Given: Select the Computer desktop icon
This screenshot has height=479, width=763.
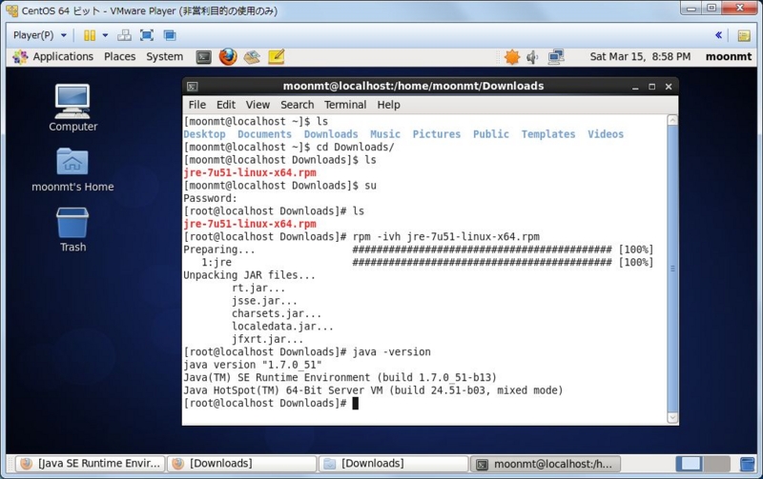Looking at the screenshot, I should pyautogui.click(x=72, y=108).
